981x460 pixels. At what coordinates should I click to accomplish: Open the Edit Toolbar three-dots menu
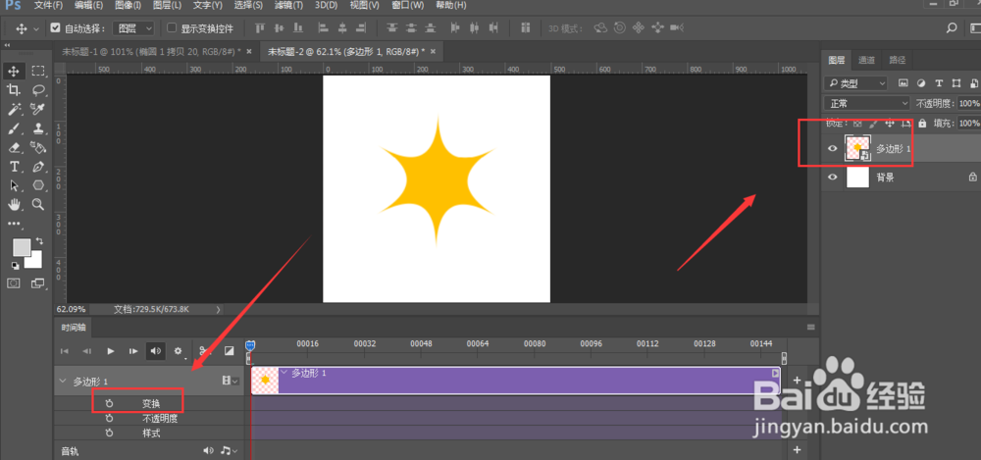(13, 224)
